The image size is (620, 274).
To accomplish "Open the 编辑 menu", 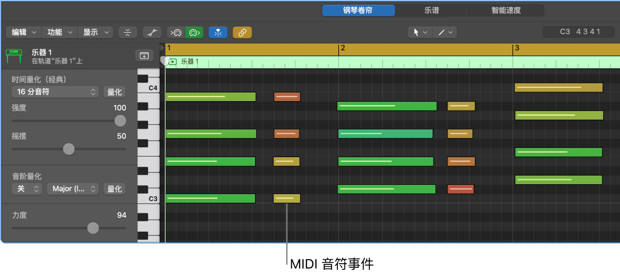I will coord(24,32).
